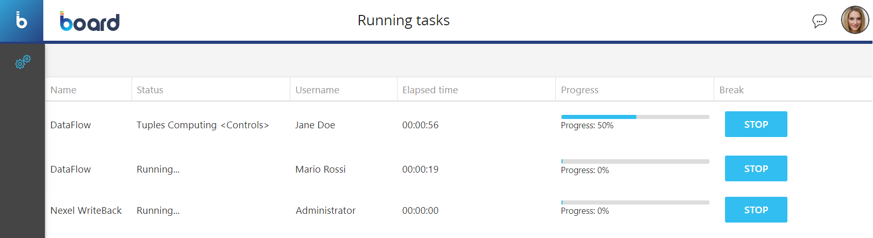Click the Progress column header
Viewport: 873px width, 238px height.
580,90
